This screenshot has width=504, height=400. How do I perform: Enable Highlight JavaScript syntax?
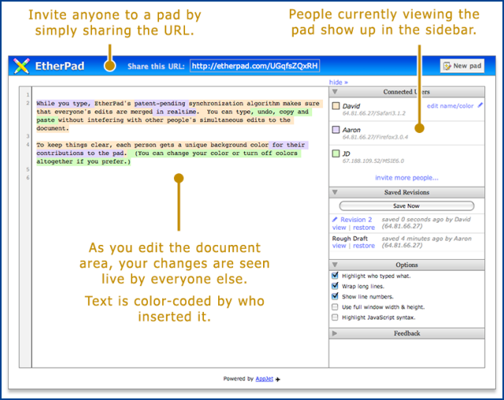[x=335, y=317]
